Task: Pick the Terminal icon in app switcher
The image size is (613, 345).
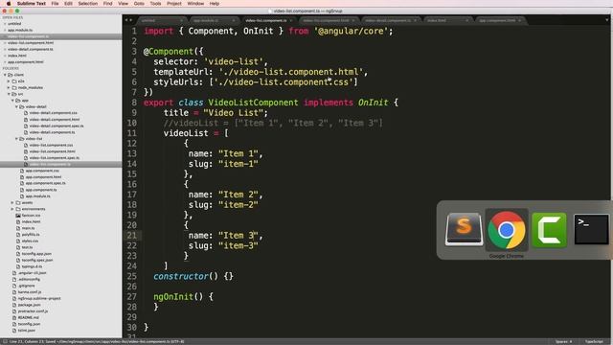Action: pos(591,230)
